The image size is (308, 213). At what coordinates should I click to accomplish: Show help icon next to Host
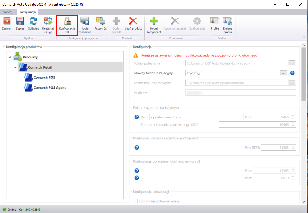[x=137, y=117]
